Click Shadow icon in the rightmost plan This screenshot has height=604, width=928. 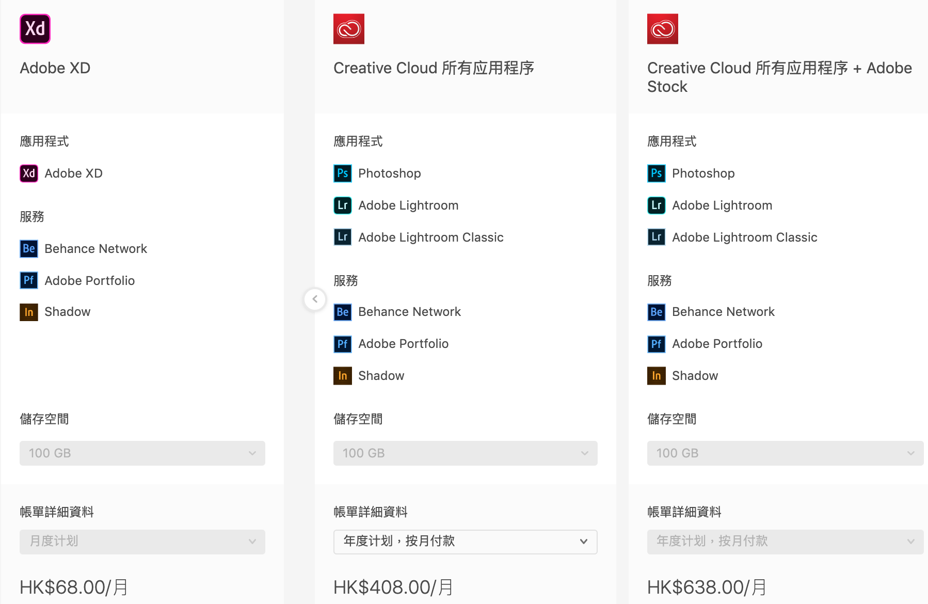point(657,376)
